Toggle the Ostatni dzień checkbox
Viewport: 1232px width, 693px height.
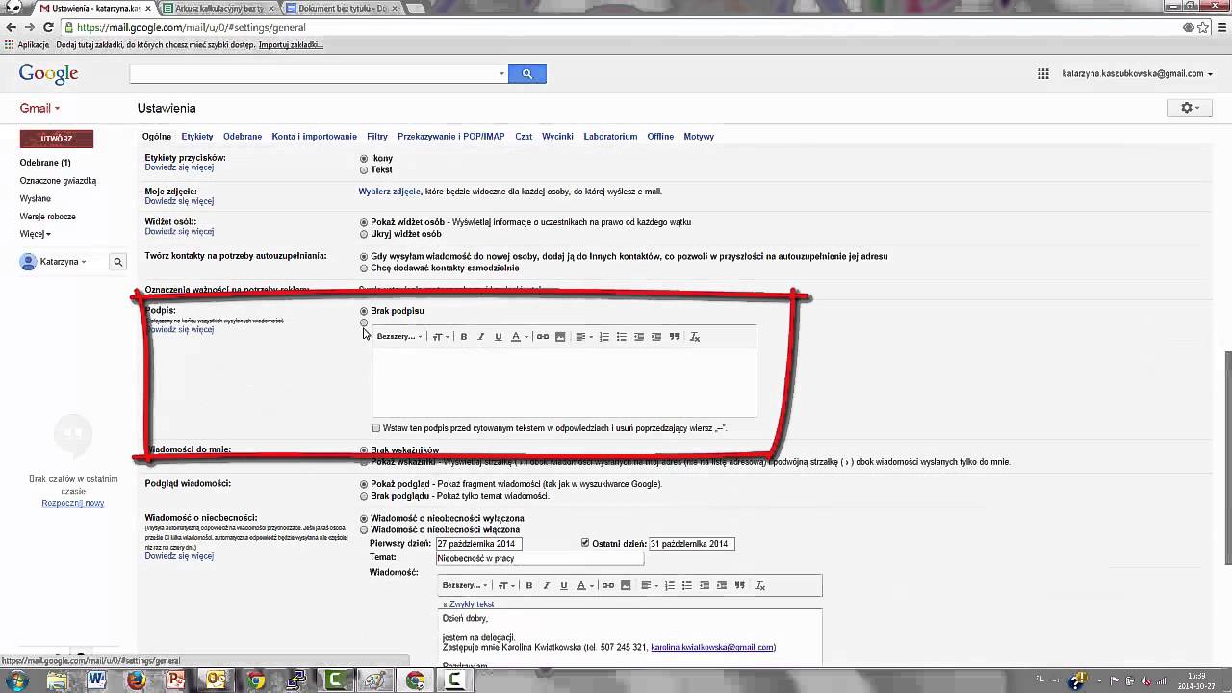click(585, 543)
